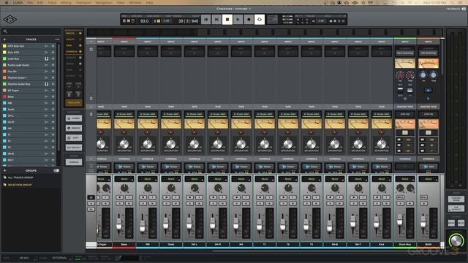Add a new group with the plus icon
Image resolution: width=468 pixels, height=263 pixels.
4,170
